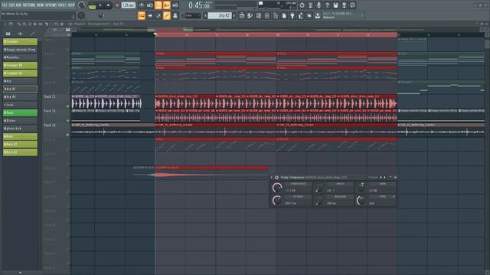490x275 pixels.
Task: Open the ADD menu
Action: click(18, 5)
